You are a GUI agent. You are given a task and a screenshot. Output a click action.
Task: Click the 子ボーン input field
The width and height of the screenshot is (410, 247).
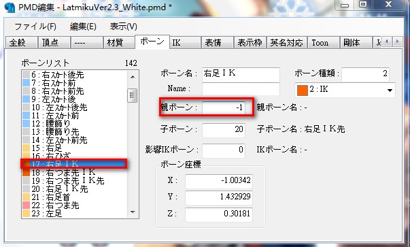(x=224, y=130)
